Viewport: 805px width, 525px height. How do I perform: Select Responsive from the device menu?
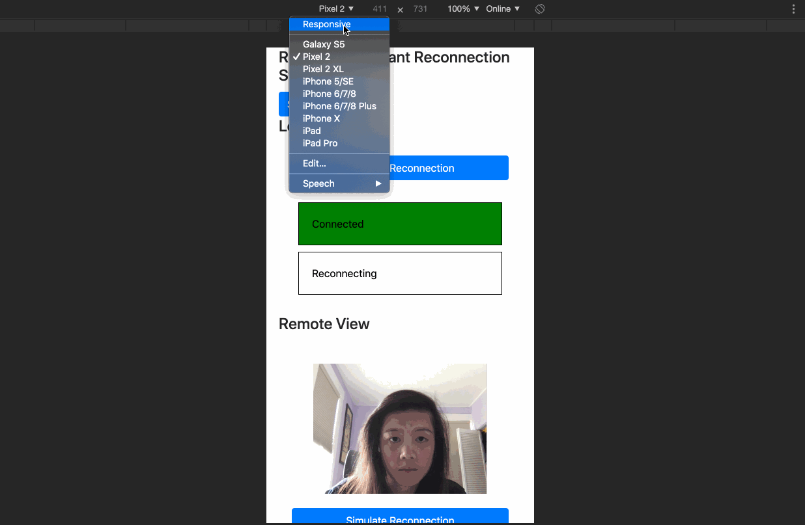point(339,24)
